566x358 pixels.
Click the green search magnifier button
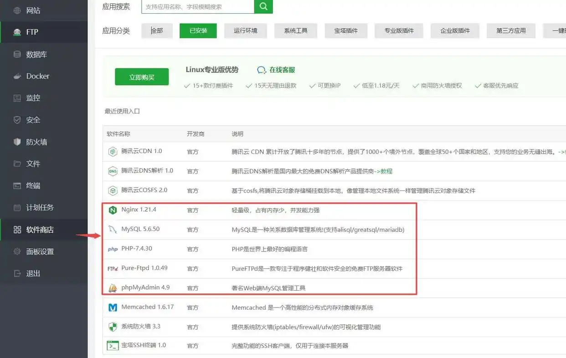pyautogui.click(x=263, y=6)
